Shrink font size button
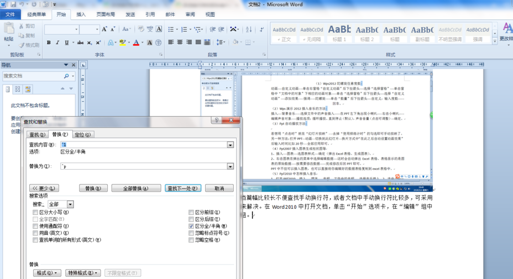The width and height of the screenshot is (513, 279). pyautogui.click(x=113, y=29)
